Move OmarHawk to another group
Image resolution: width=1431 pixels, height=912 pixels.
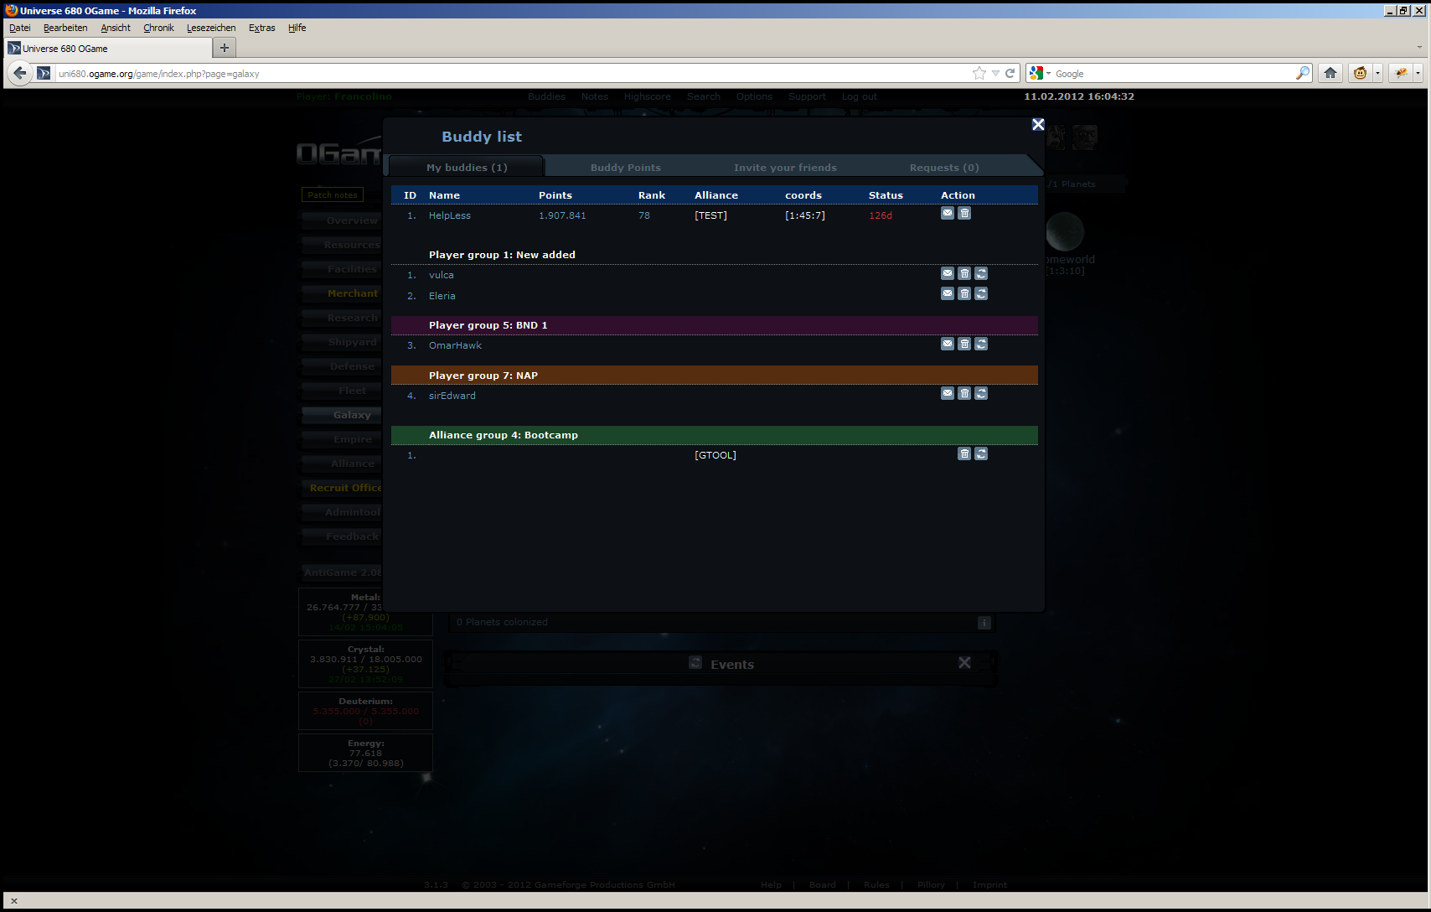981,344
